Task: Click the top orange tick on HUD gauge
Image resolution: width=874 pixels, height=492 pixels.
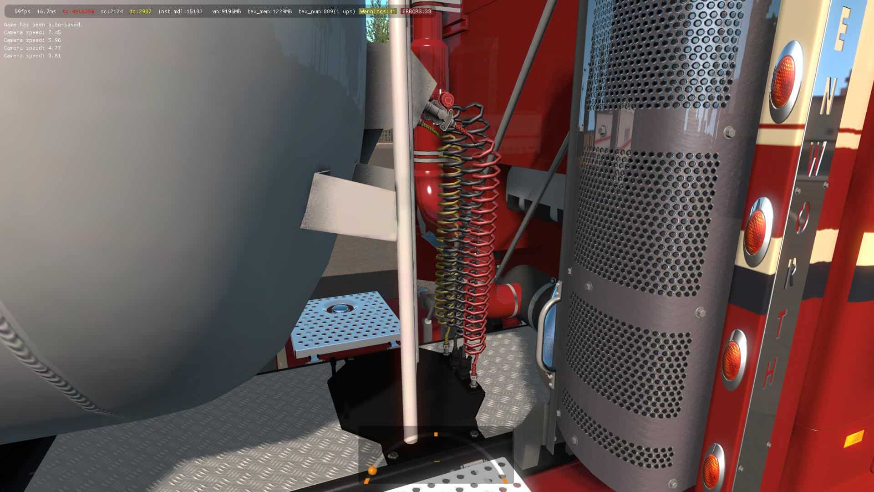Action: click(x=436, y=435)
